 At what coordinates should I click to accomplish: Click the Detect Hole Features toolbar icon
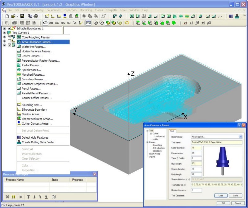coord(231,16)
